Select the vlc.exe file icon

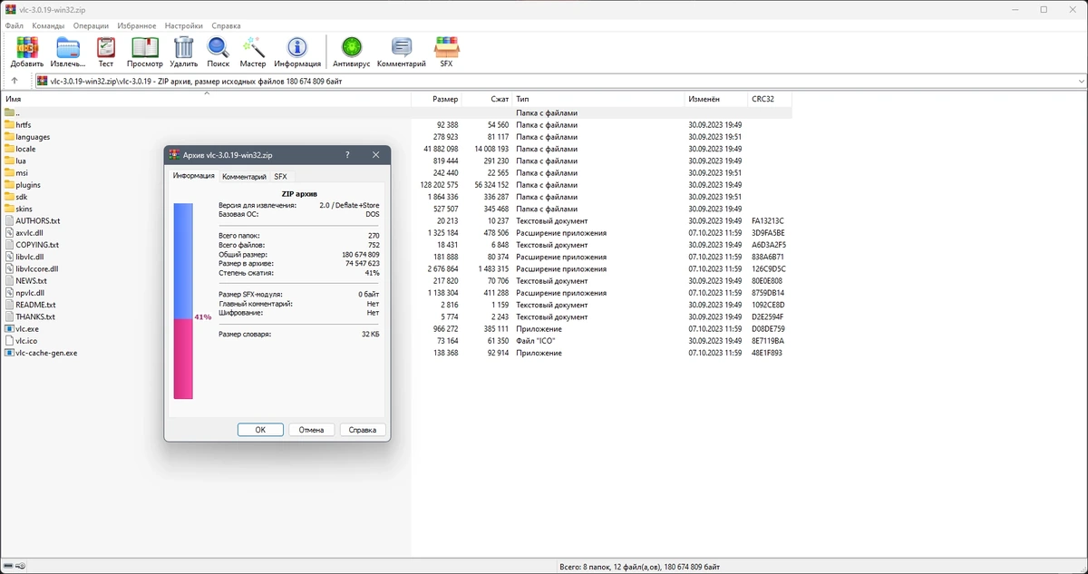click(9, 329)
